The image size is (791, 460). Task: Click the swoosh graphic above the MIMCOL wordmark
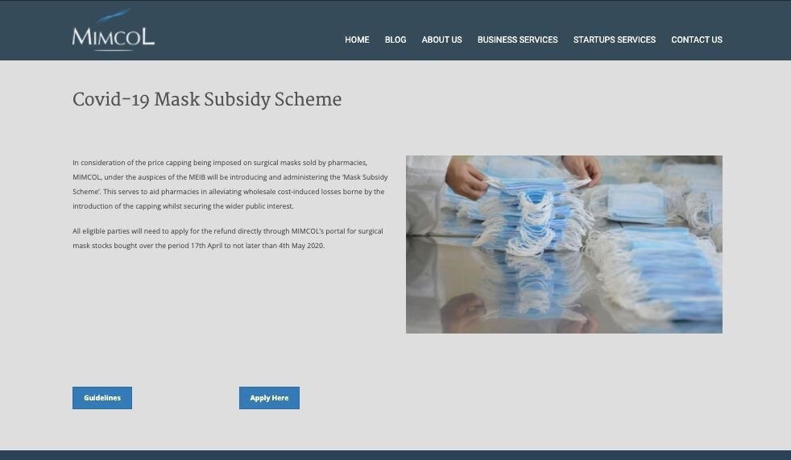tap(114, 15)
